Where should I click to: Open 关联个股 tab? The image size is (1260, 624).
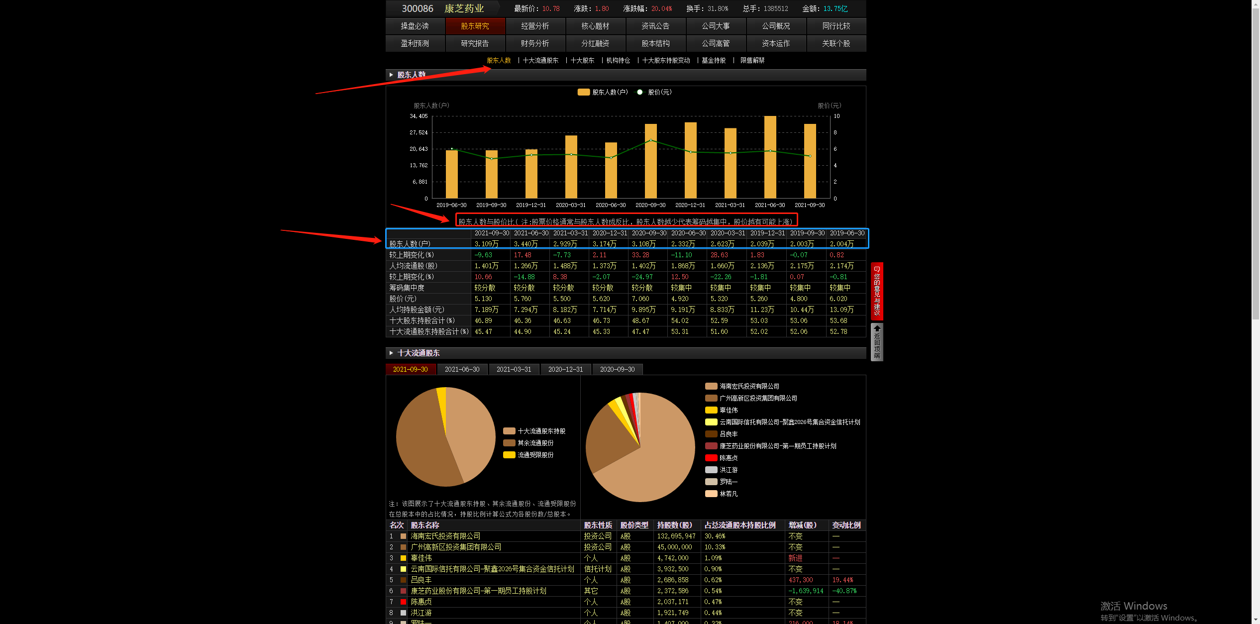click(836, 43)
